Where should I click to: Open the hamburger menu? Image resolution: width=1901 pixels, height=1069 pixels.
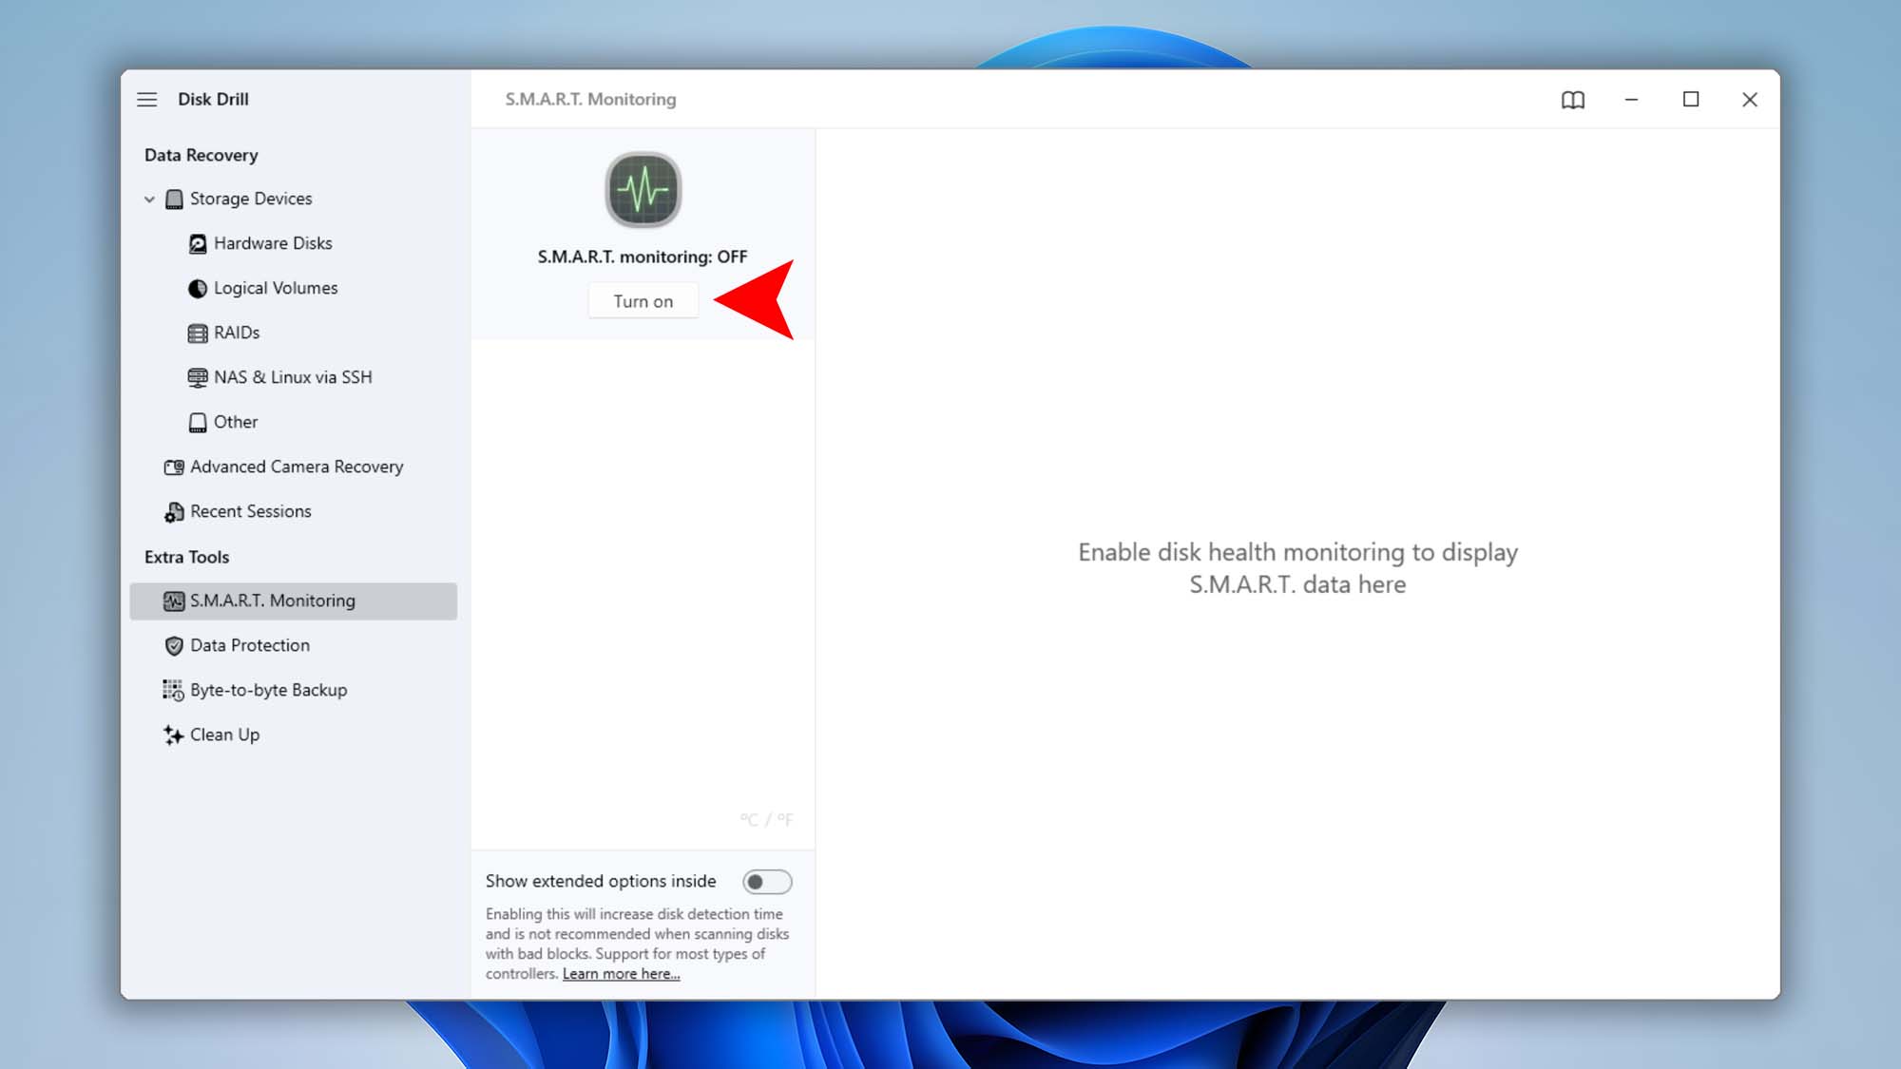[147, 99]
